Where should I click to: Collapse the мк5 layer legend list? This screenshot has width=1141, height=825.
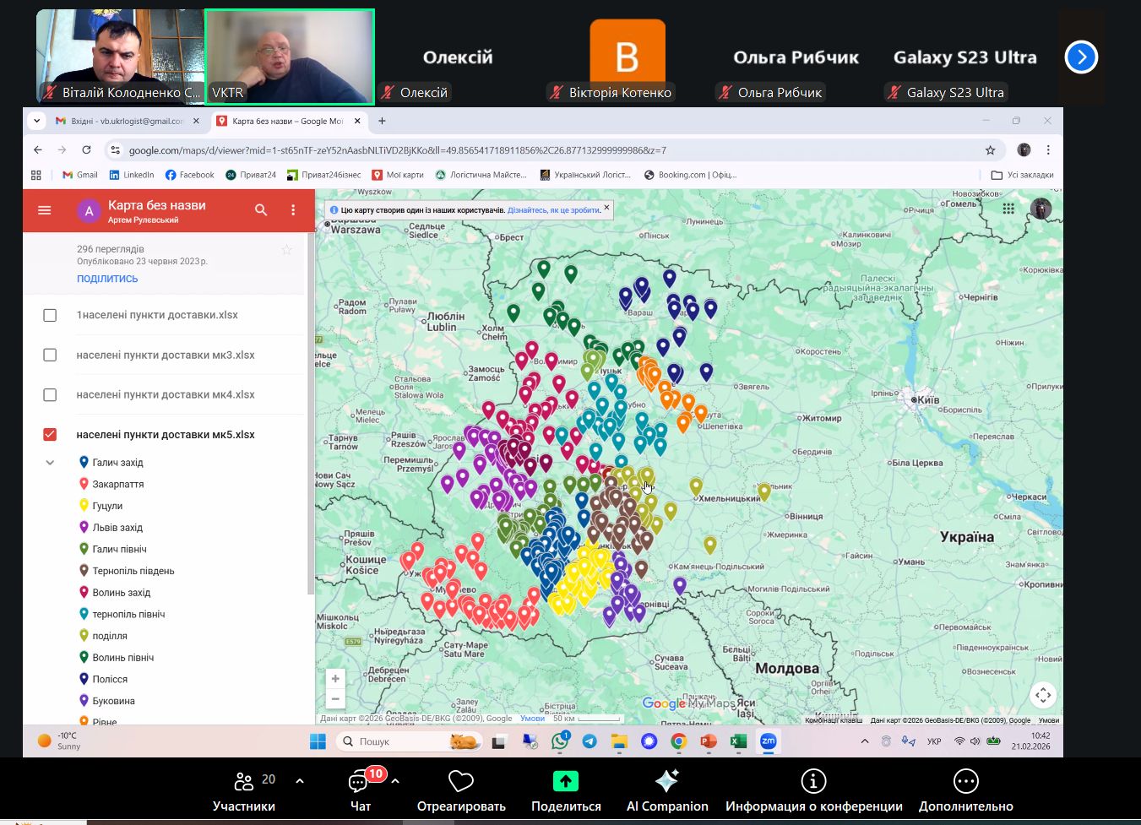point(50,463)
